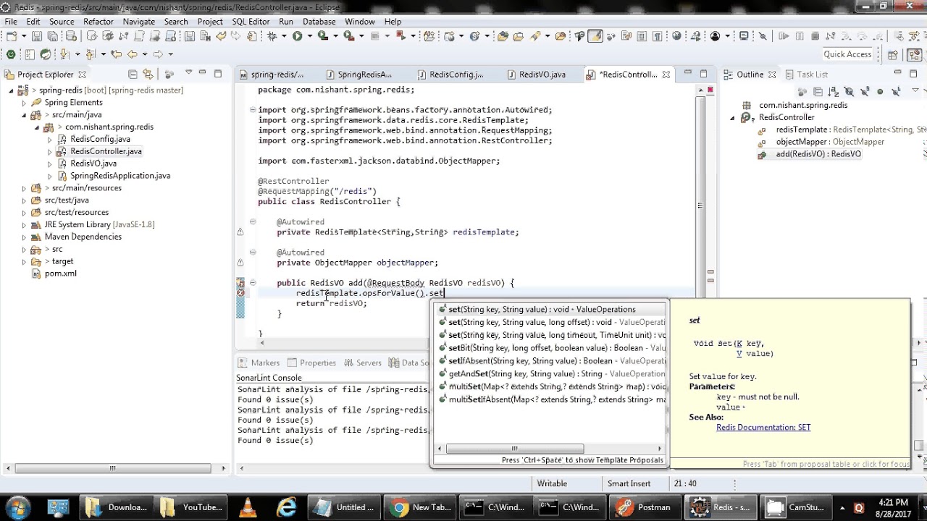Click the Resume debug icon
The height and width of the screenshot is (521, 927).
(784, 35)
